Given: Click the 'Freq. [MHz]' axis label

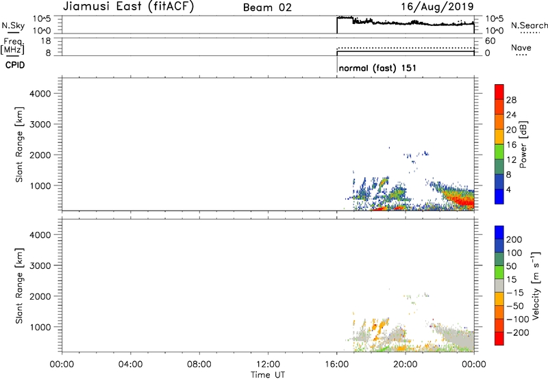Looking at the screenshot, I should (x=12, y=46).
